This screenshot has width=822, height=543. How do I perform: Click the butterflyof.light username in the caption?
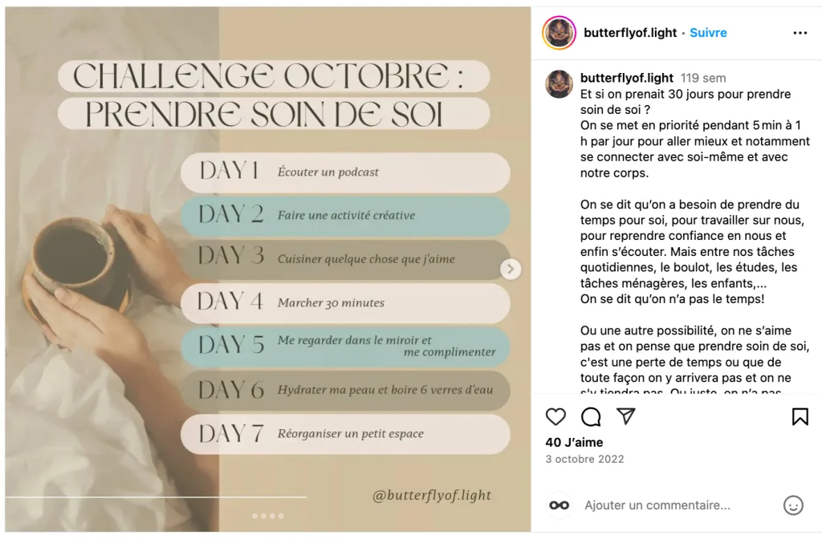[627, 78]
